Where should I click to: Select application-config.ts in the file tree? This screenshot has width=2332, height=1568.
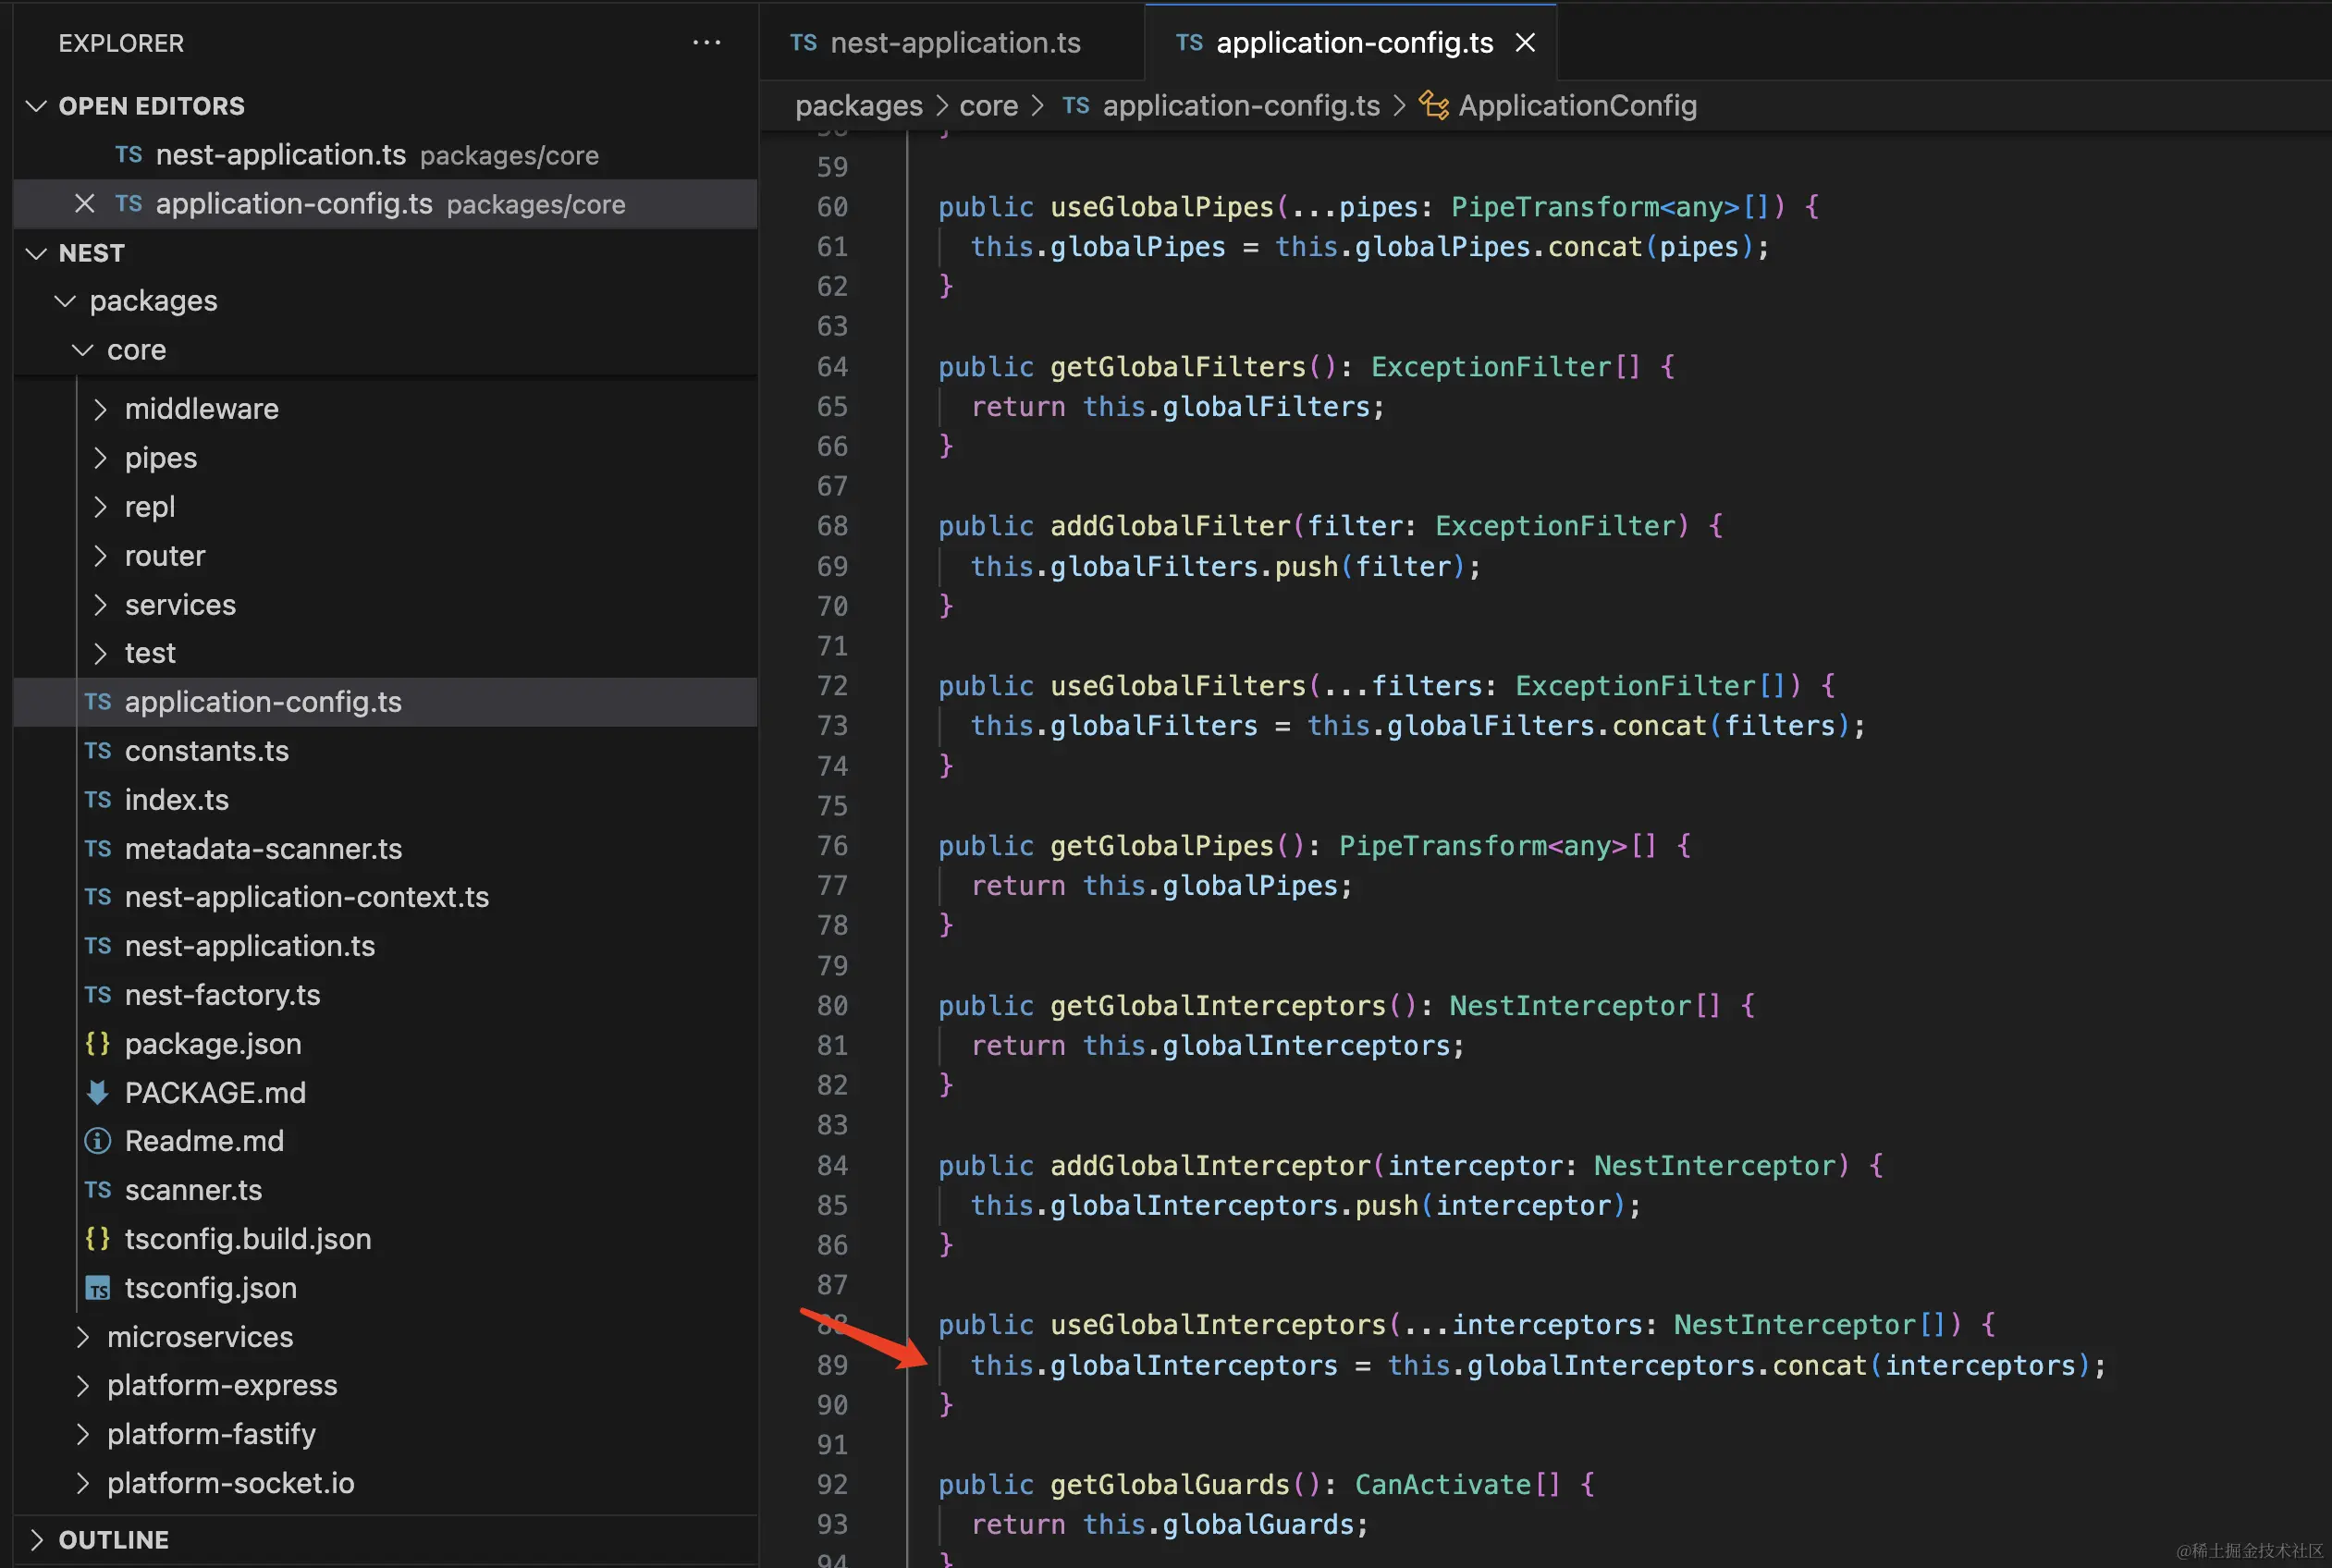[x=385, y=702]
